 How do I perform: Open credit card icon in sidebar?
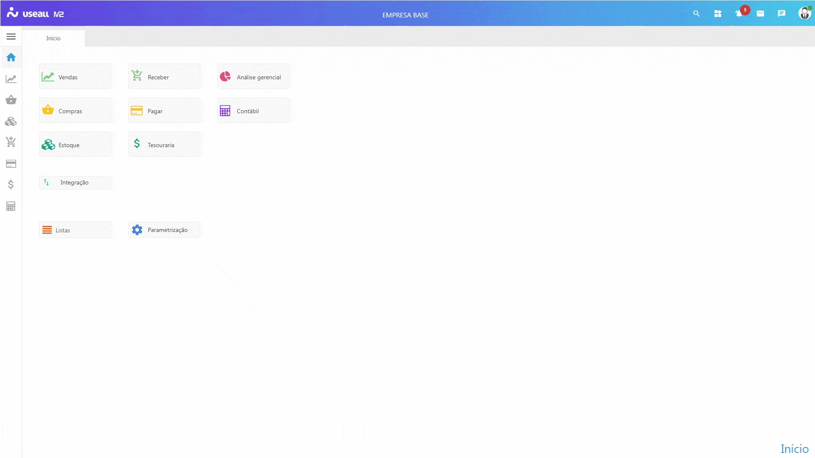[11, 164]
